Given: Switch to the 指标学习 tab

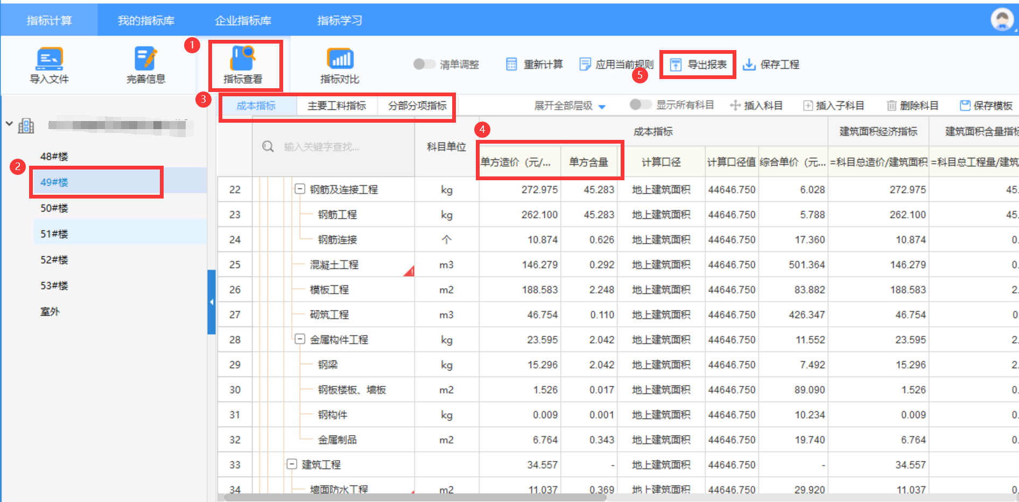Looking at the screenshot, I should (340, 20).
